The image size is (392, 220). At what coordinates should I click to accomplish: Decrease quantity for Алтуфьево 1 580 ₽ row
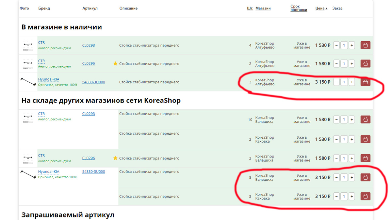pyautogui.click(x=336, y=64)
